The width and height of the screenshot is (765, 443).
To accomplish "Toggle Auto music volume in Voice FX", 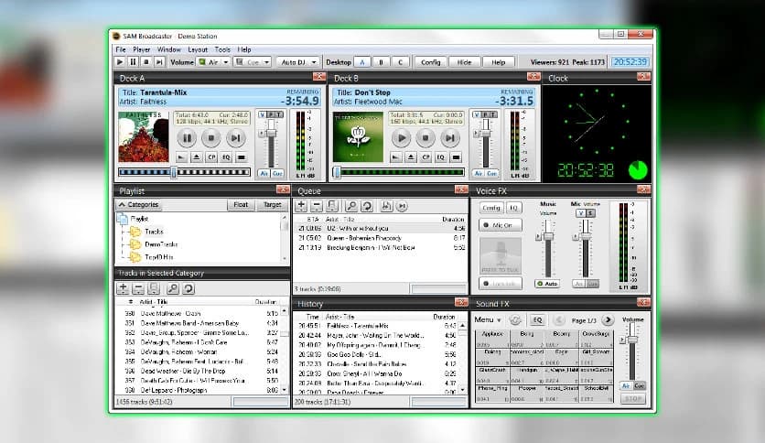I will 547,284.
